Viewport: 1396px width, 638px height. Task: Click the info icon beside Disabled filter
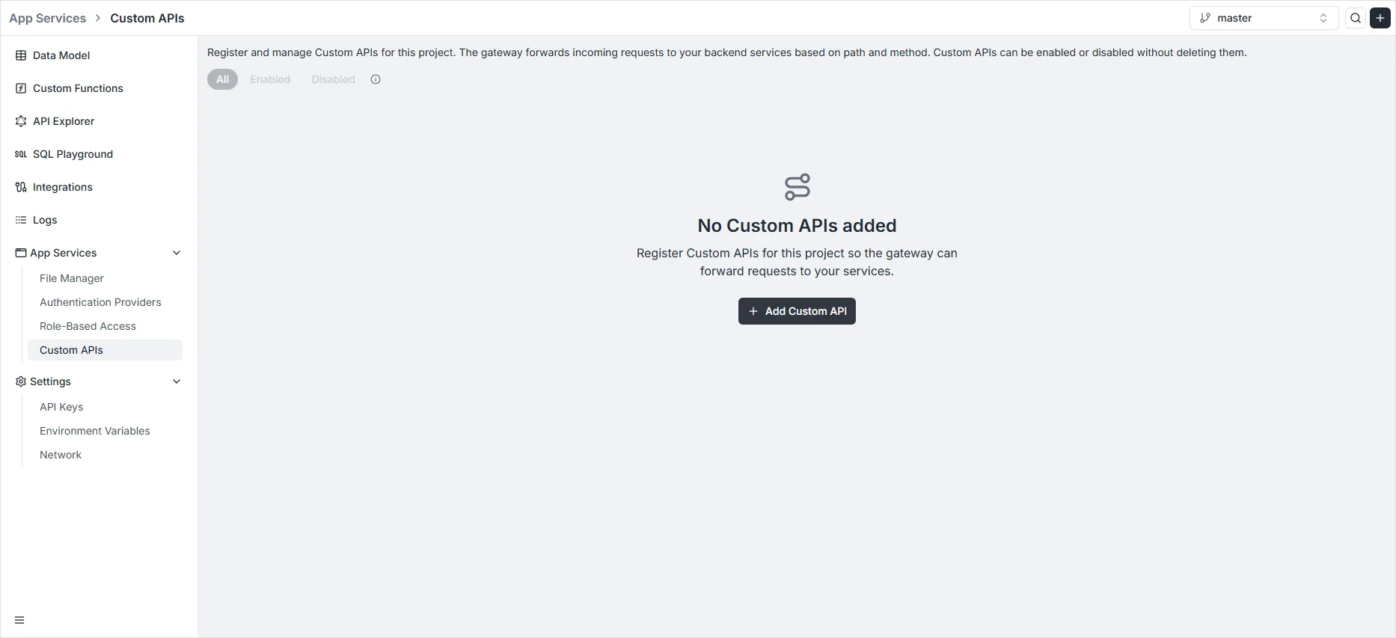pos(376,79)
